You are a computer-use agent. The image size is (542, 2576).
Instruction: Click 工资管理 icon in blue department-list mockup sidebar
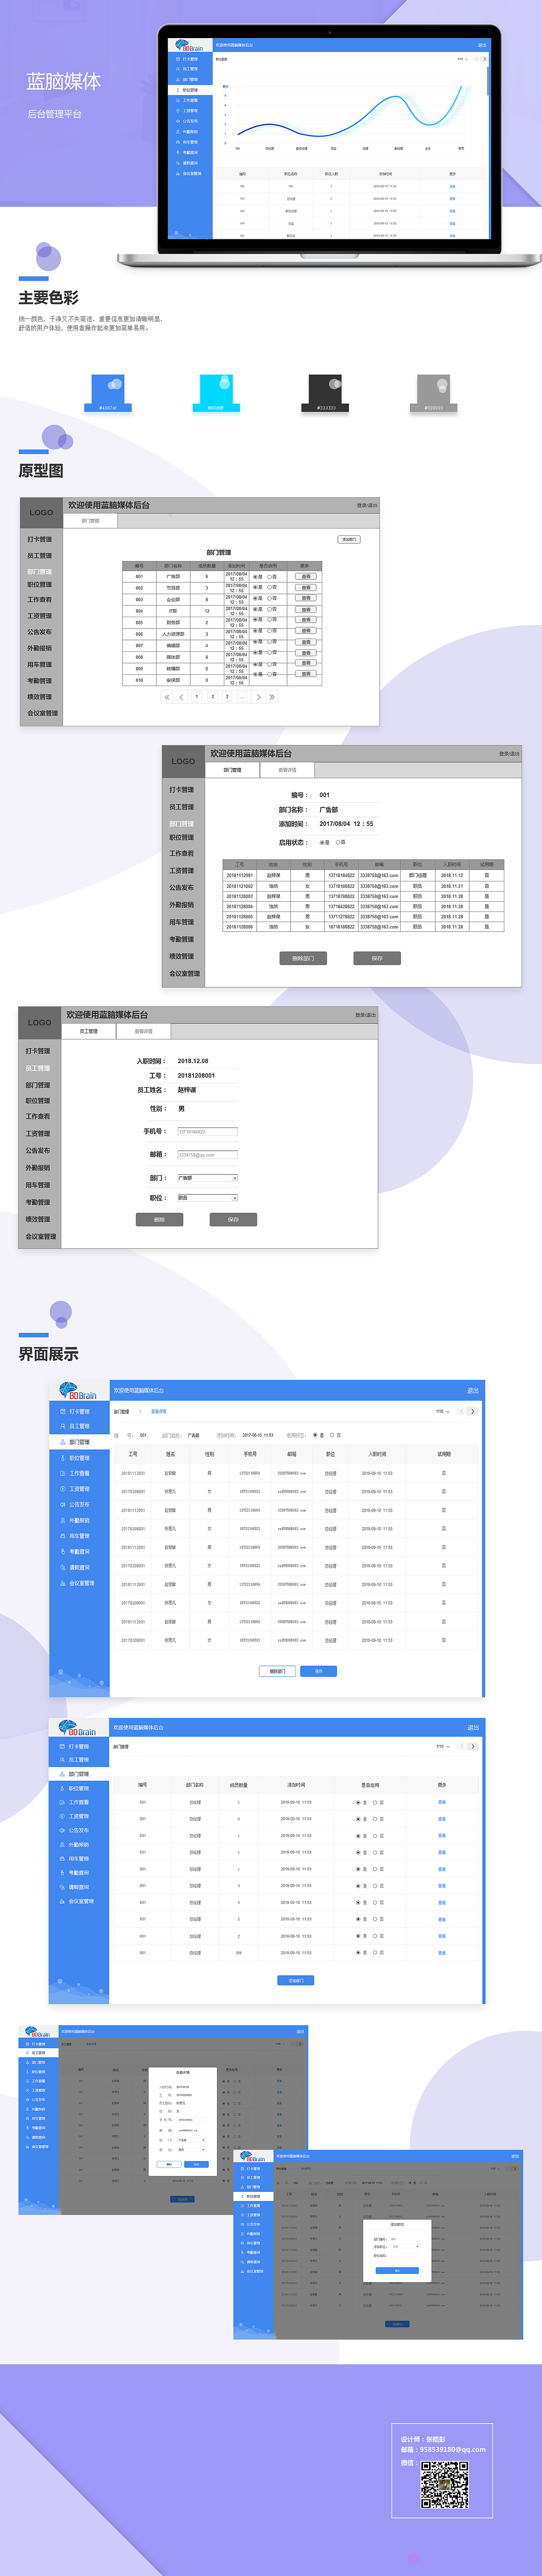point(62,1816)
